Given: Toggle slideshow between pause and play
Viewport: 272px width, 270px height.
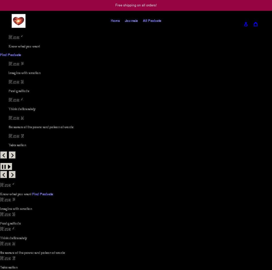Looking at the screenshot, I should pos(6,166).
